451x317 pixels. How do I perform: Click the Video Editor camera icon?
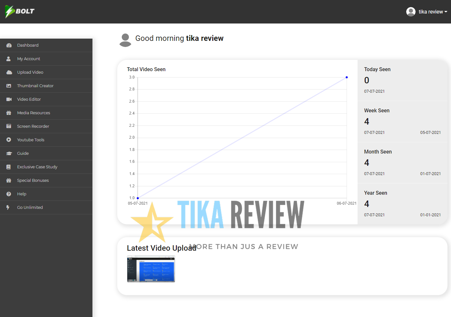[9, 99]
